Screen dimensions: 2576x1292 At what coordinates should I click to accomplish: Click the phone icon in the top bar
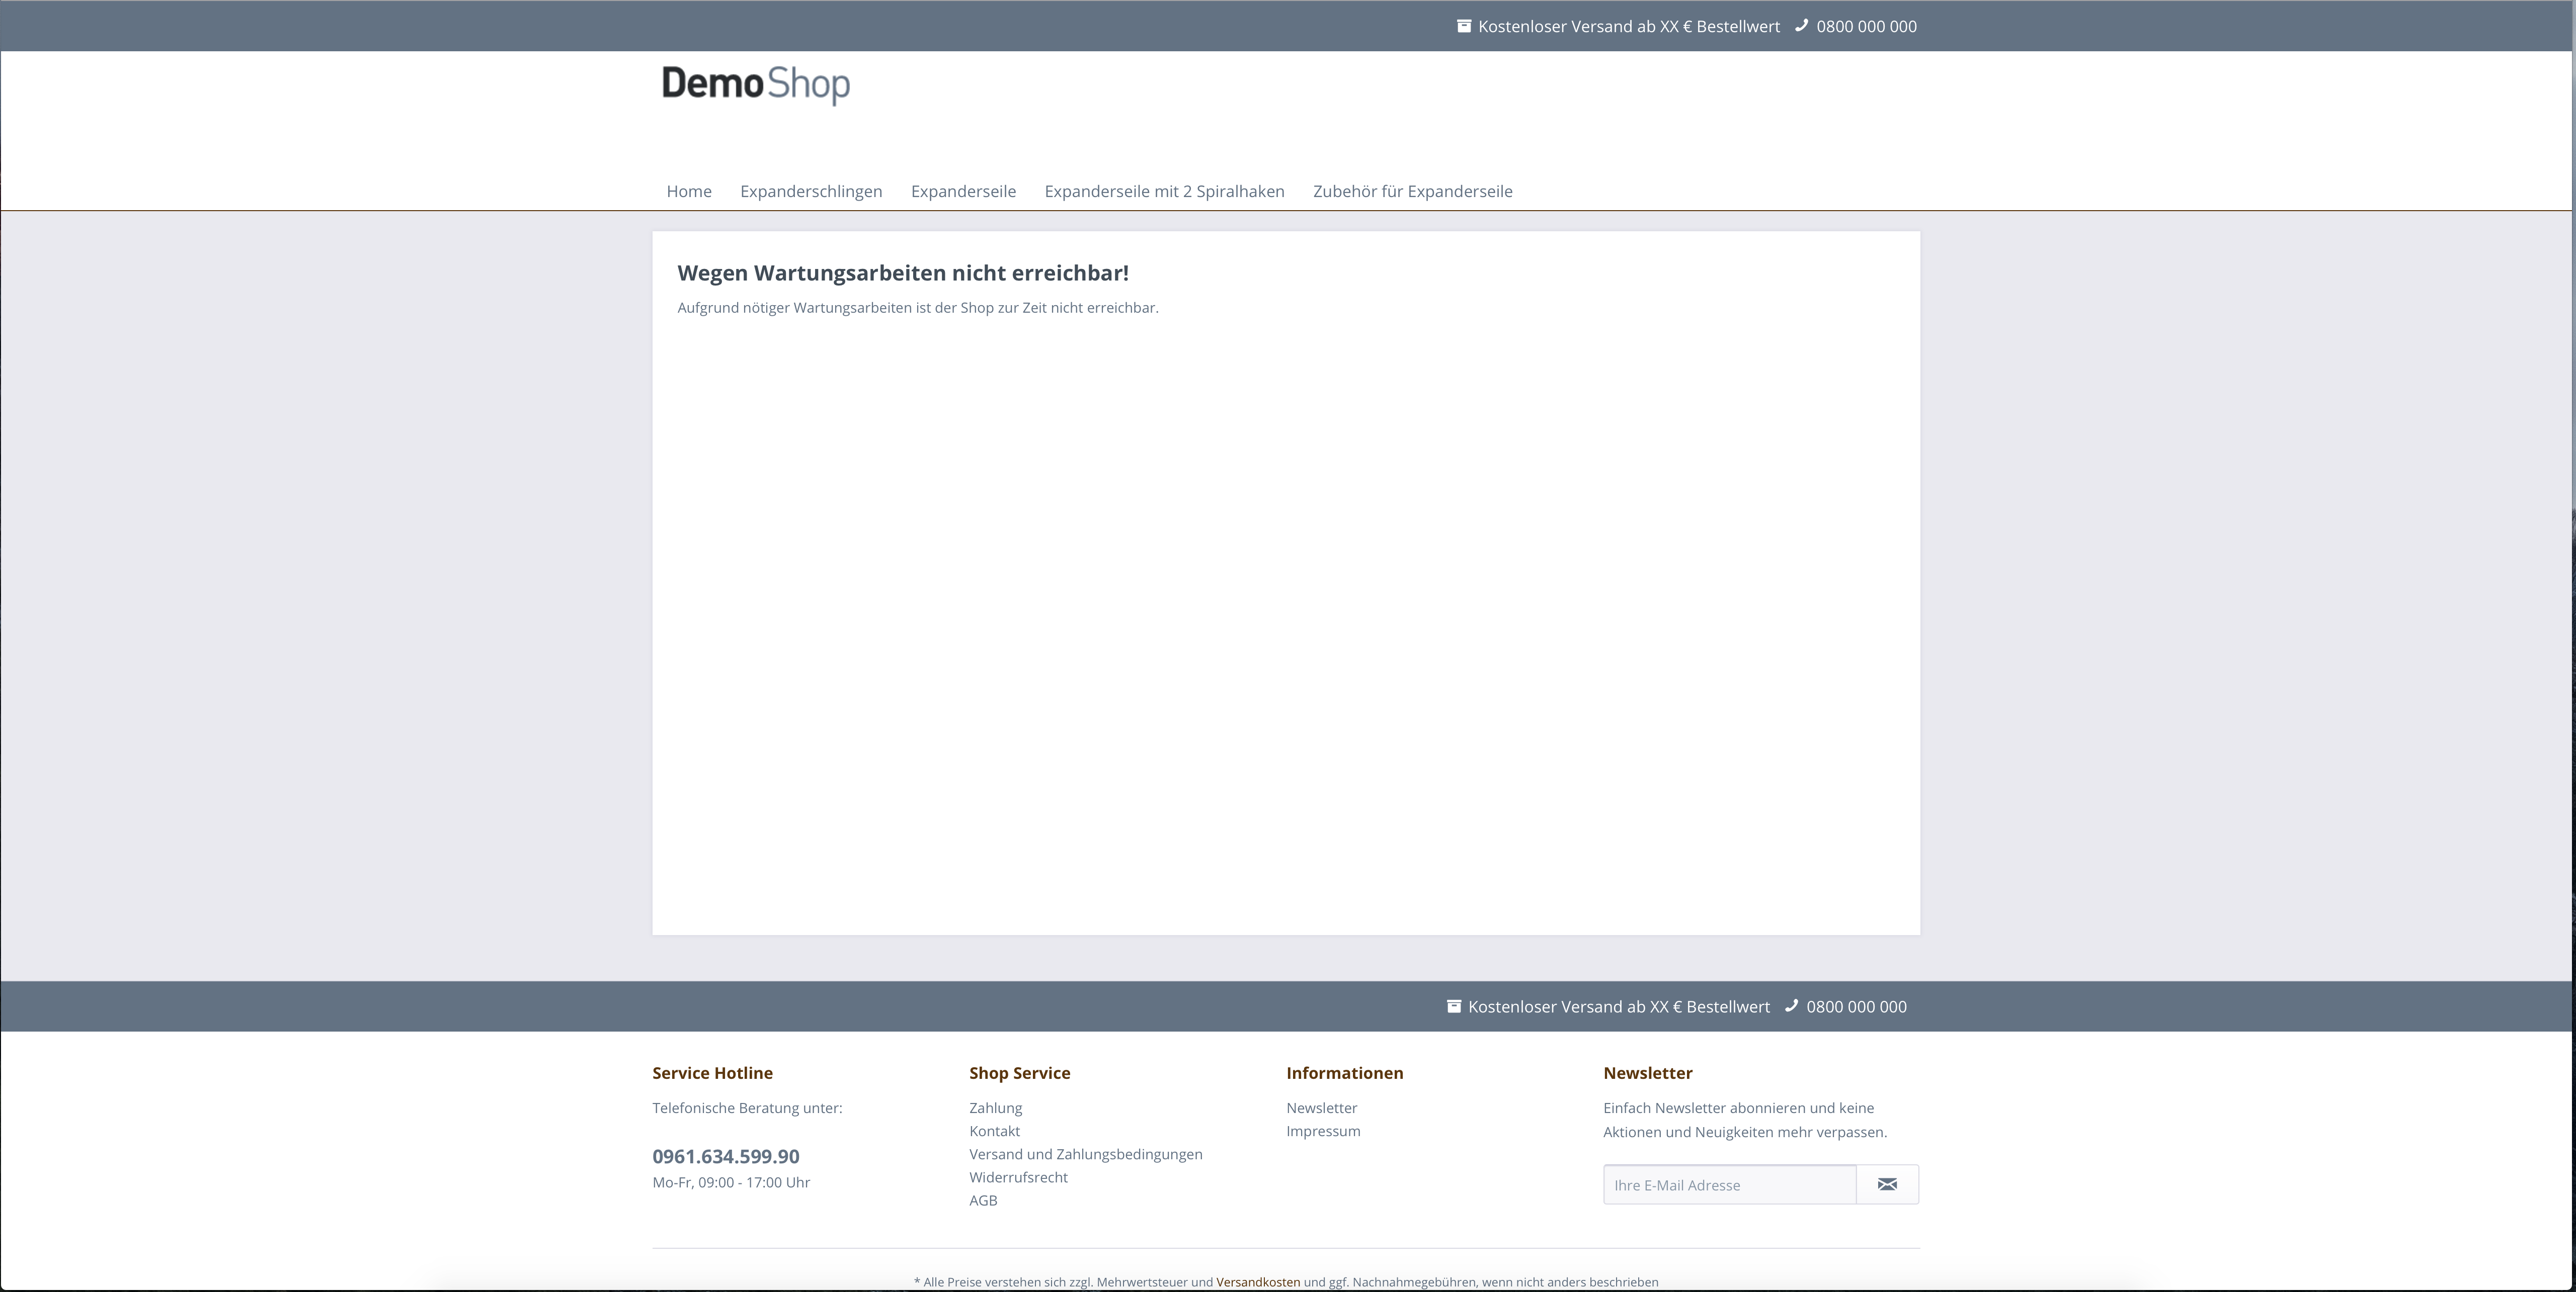coord(1802,26)
